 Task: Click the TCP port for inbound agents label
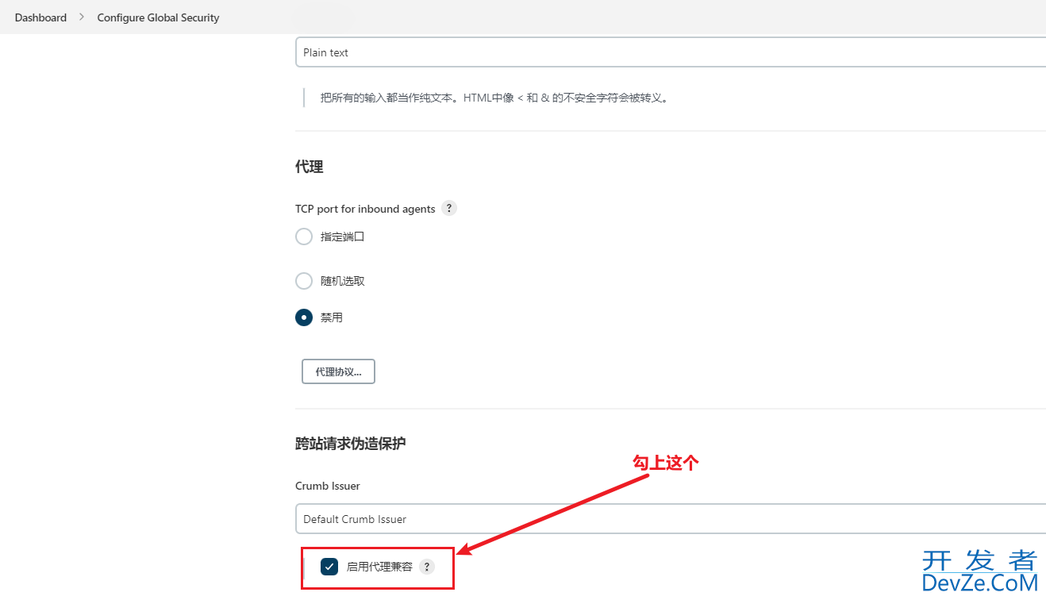coord(365,209)
